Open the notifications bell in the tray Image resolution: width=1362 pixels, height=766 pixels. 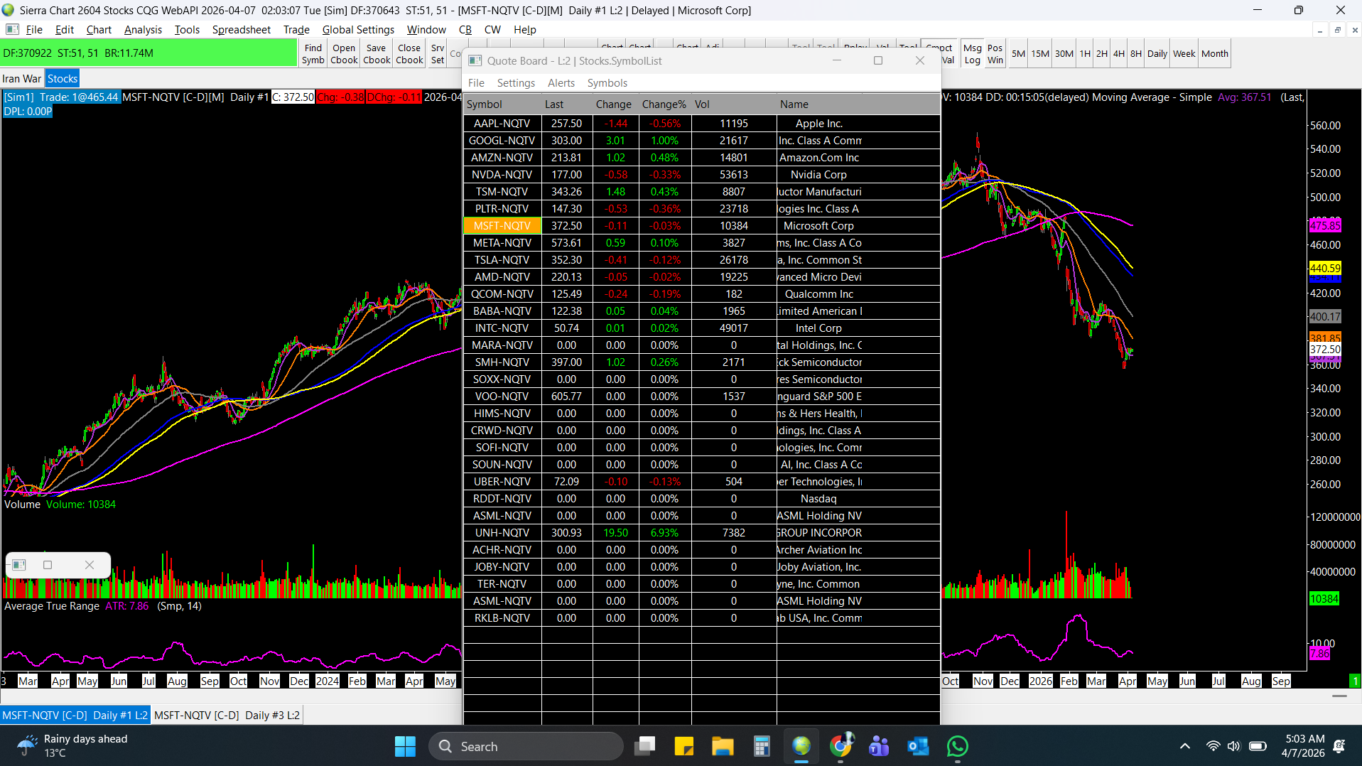1339,746
